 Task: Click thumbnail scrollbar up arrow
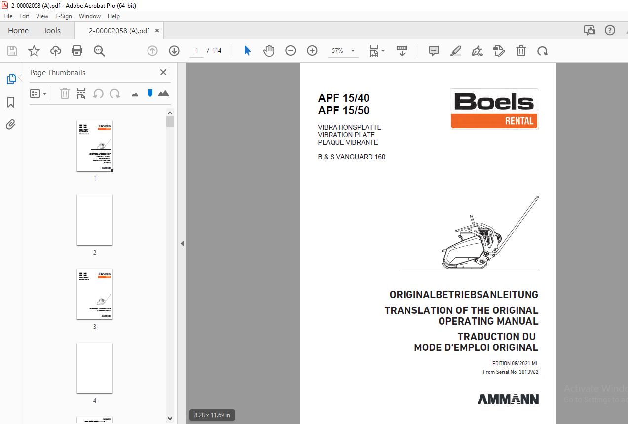point(170,112)
